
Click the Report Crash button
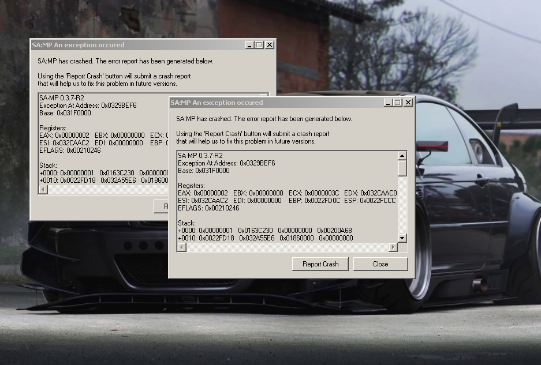320,264
